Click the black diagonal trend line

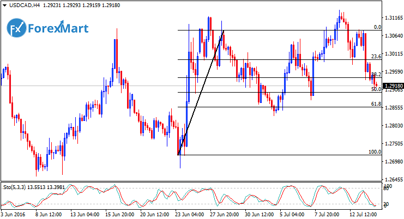(x=201, y=93)
